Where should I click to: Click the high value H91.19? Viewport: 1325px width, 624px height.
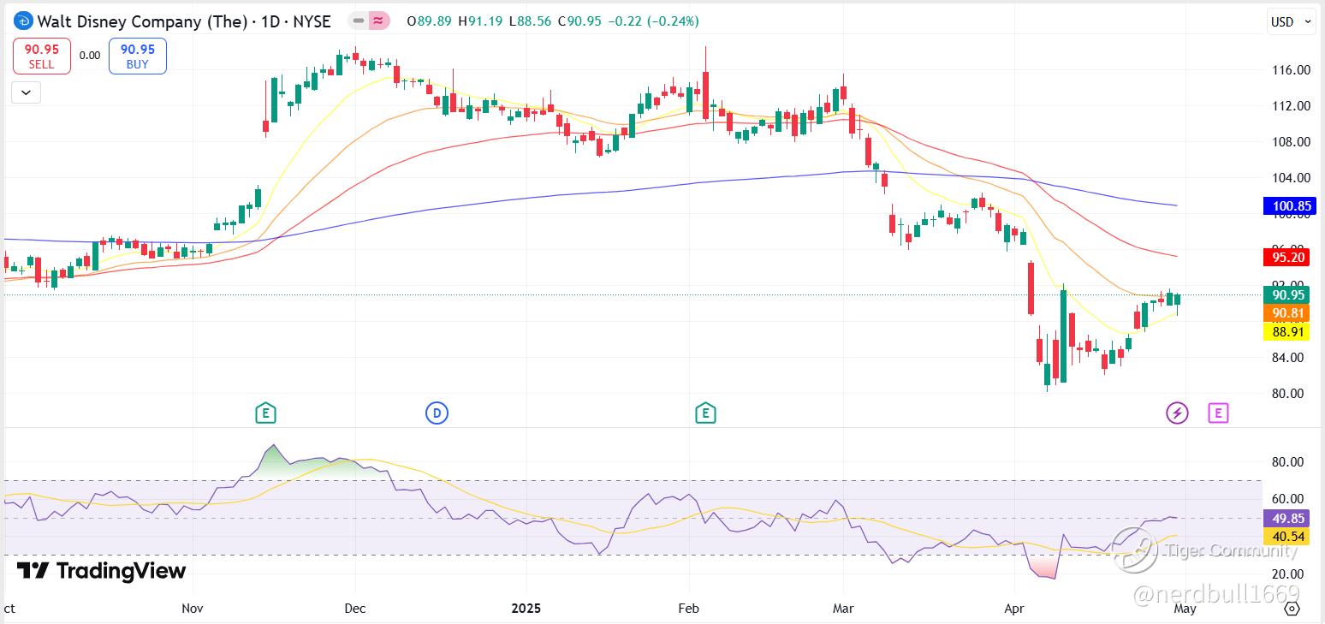point(481,21)
